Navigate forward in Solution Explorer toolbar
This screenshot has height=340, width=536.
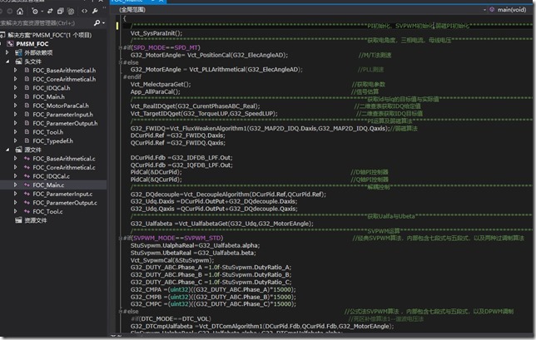point(10,12)
